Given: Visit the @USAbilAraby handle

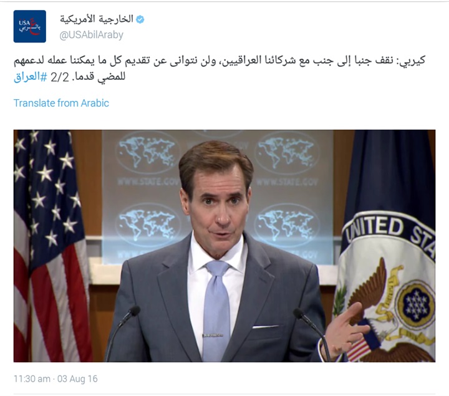Looking at the screenshot, I should [x=91, y=35].
